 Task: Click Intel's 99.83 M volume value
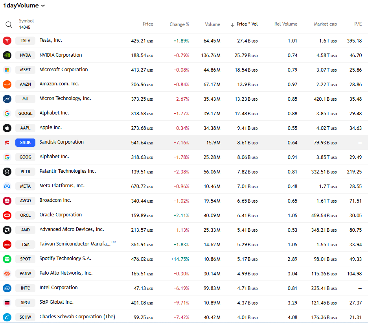click(x=212, y=288)
